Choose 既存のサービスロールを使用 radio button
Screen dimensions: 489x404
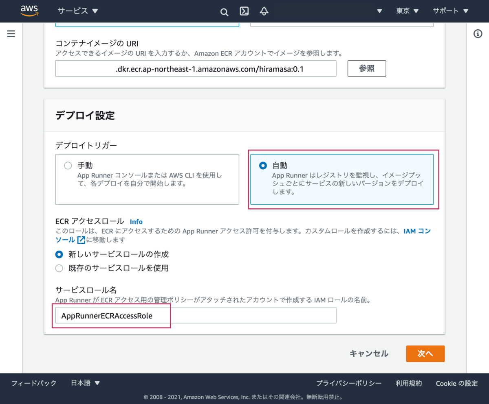point(59,268)
